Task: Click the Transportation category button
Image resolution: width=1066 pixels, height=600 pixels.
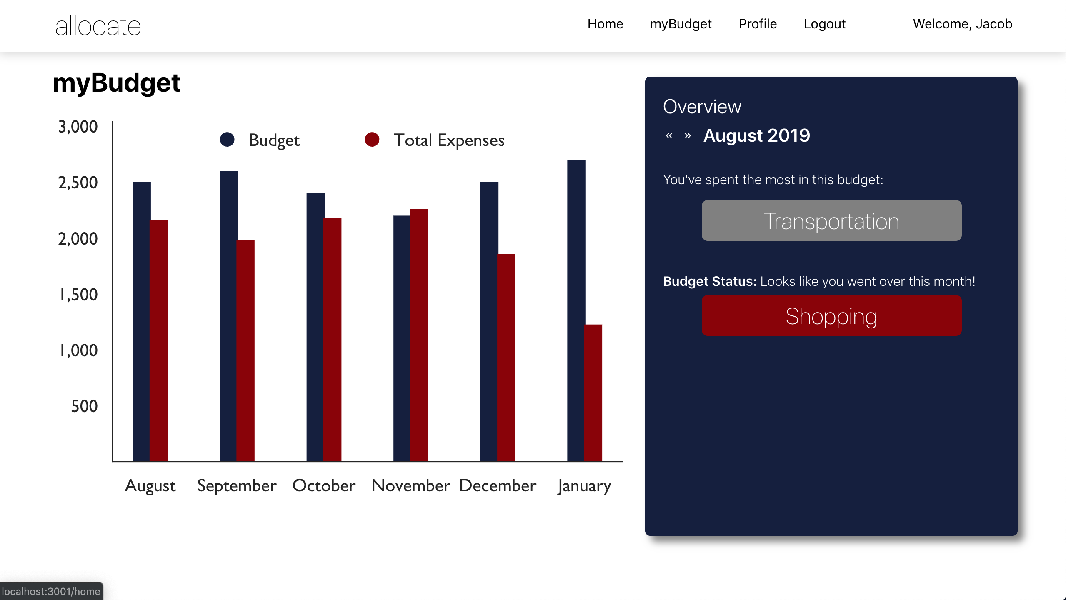Action: (x=831, y=220)
